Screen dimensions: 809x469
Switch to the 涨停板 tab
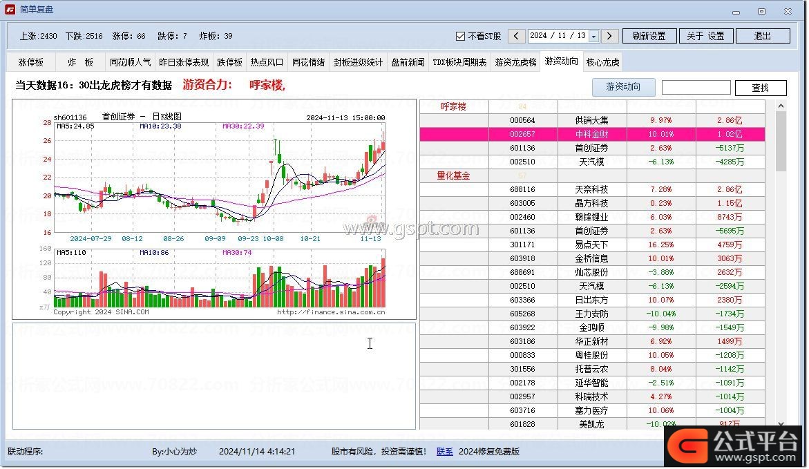pos(31,62)
